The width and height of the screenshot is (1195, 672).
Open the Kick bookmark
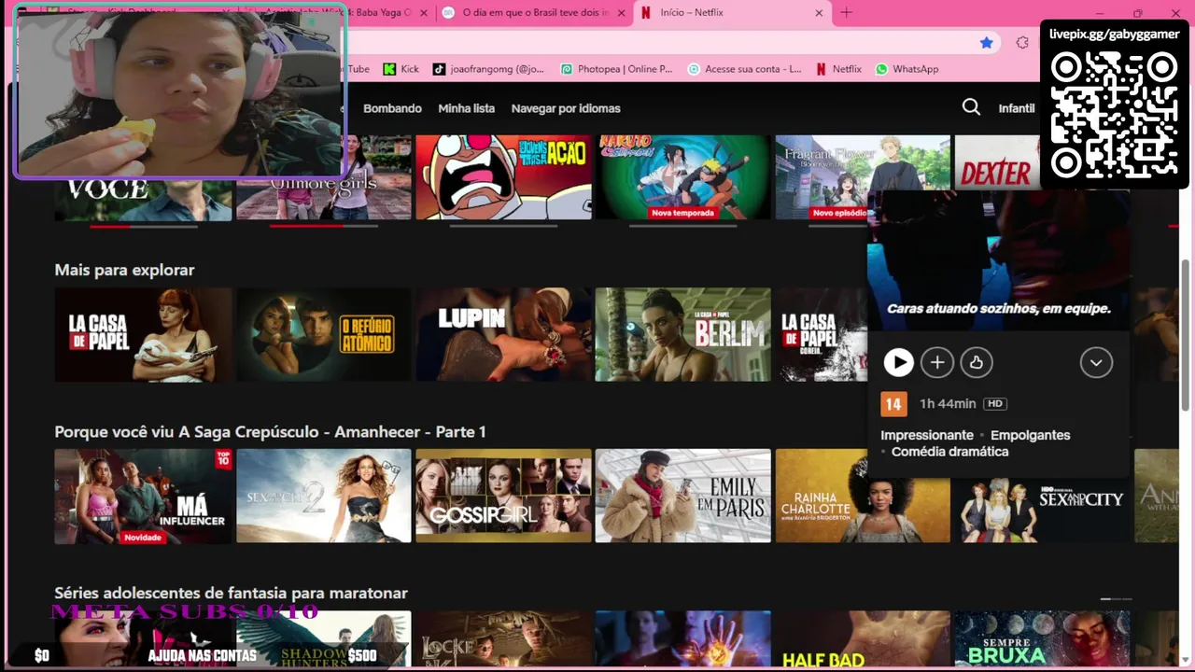click(401, 69)
